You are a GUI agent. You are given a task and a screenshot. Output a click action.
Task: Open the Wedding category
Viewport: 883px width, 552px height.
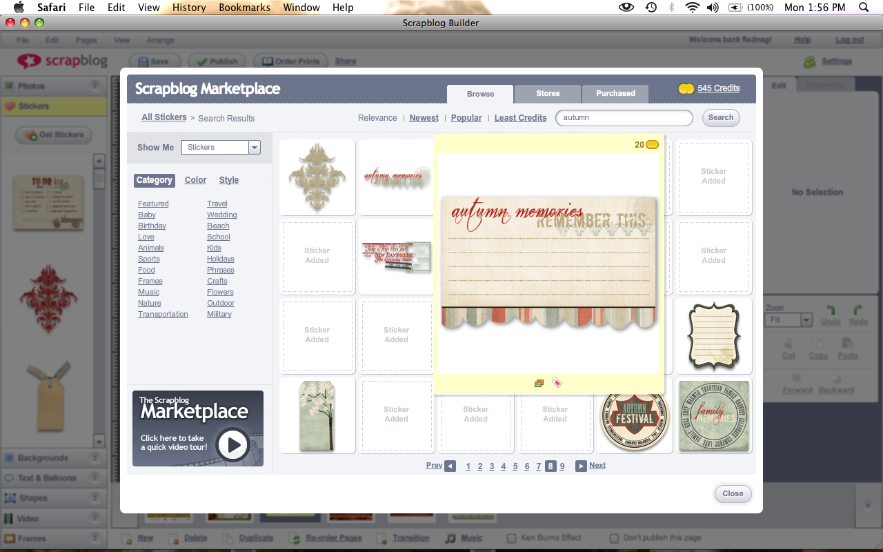click(x=222, y=215)
